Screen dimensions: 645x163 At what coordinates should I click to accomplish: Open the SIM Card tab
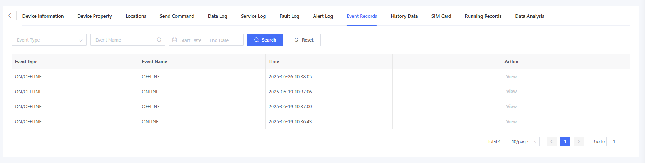tap(441, 16)
